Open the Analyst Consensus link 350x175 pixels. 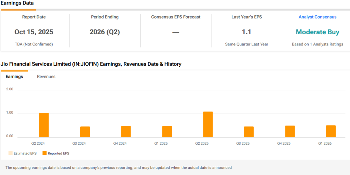pyautogui.click(x=318, y=17)
